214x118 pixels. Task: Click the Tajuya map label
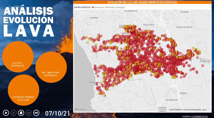tap(205, 61)
